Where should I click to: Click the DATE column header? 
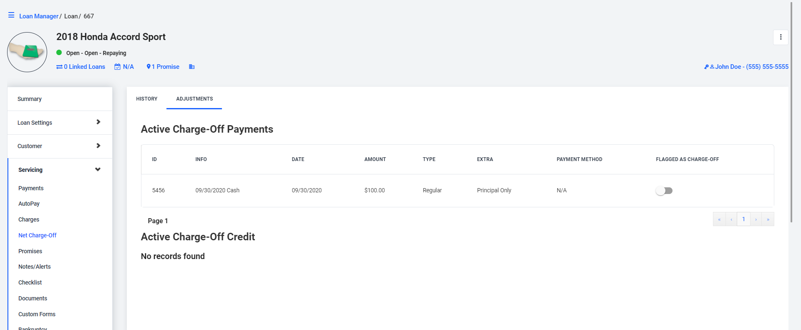tap(298, 159)
